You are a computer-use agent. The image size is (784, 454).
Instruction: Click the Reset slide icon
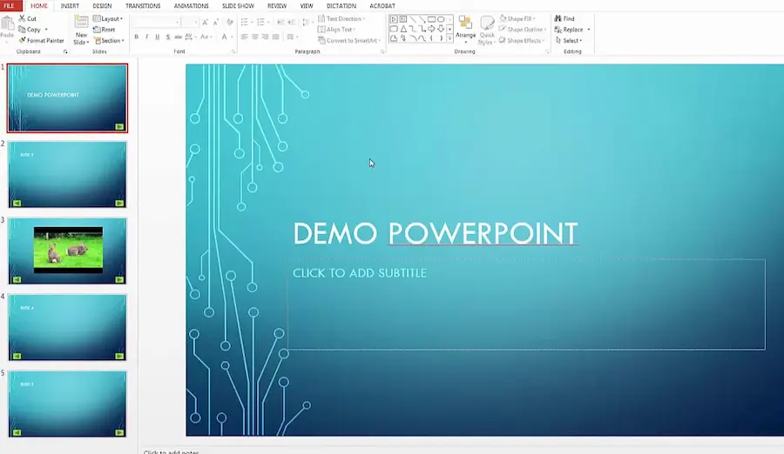(97, 30)
